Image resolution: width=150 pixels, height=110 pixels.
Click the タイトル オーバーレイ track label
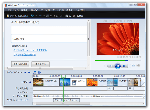click(x=17, y=100)
